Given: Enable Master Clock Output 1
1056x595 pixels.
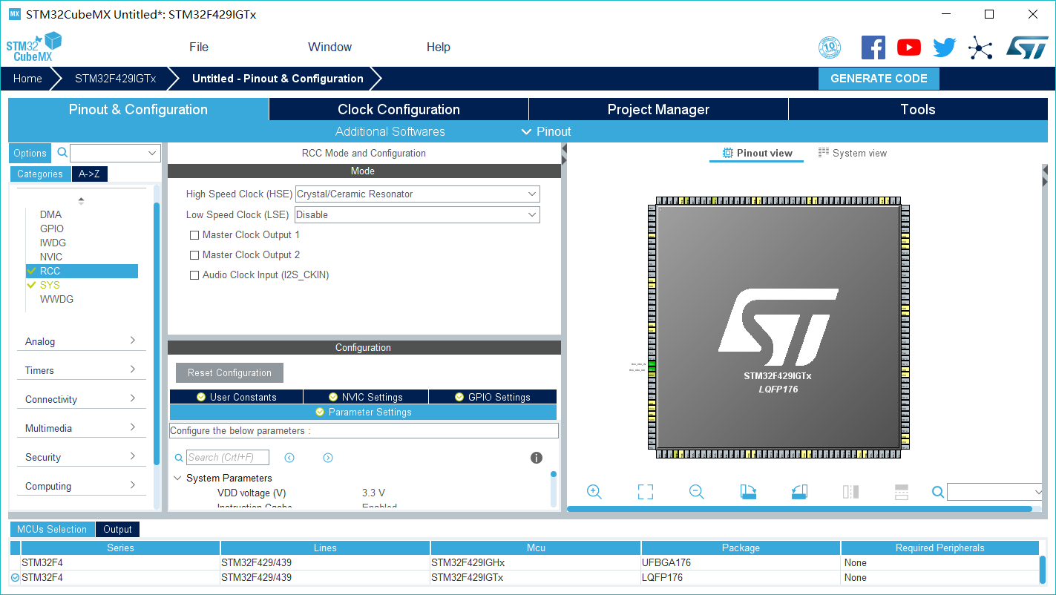Looking at the screenshot, I should click(194, 234).
